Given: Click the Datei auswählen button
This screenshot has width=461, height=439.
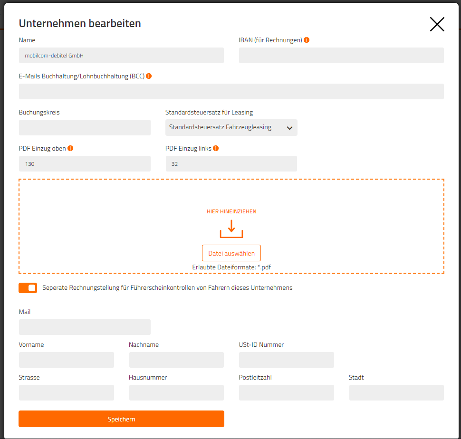Looking at the screenshot, I should pos(231,253).
